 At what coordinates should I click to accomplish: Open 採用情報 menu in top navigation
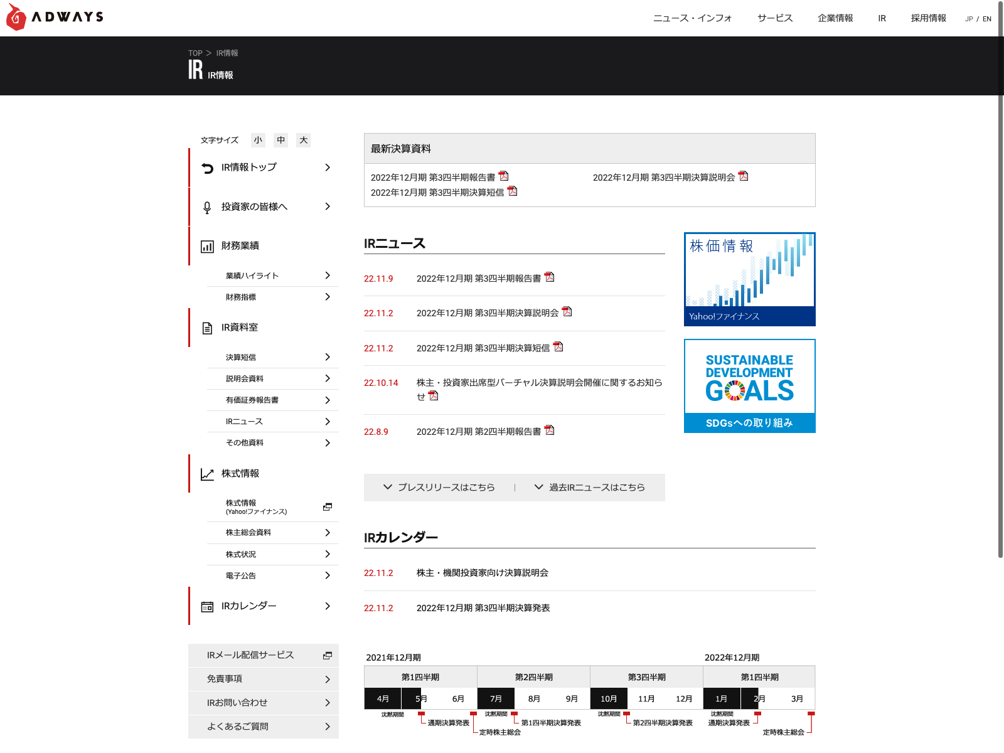(928, 18)
